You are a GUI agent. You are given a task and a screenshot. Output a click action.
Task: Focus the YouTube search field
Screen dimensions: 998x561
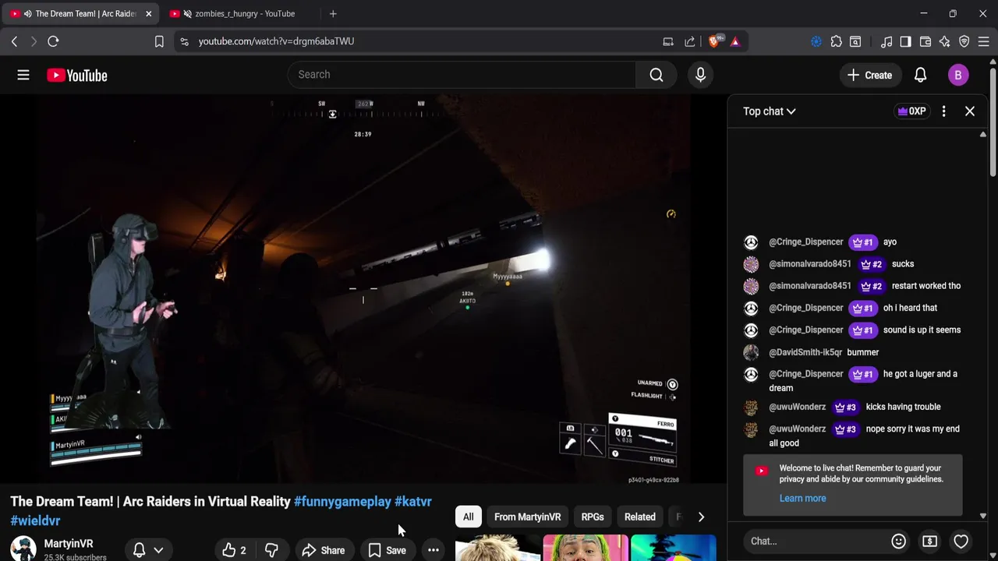(462, 75)
